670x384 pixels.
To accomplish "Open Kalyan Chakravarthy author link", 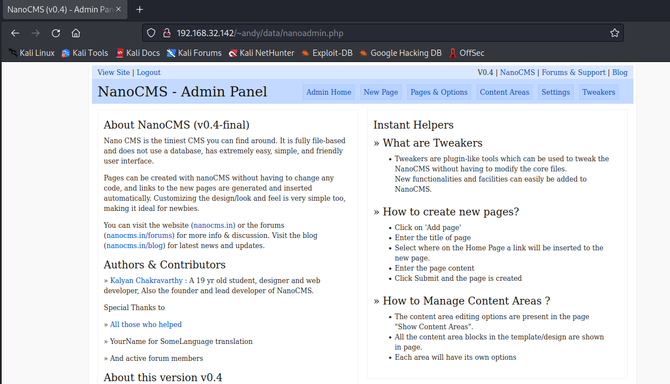I will 146,280.
